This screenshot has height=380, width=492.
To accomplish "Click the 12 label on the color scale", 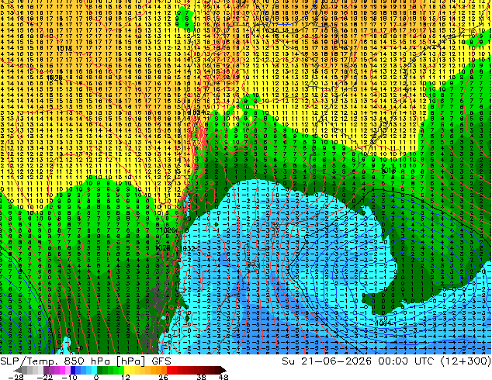I will pos(126,377).
